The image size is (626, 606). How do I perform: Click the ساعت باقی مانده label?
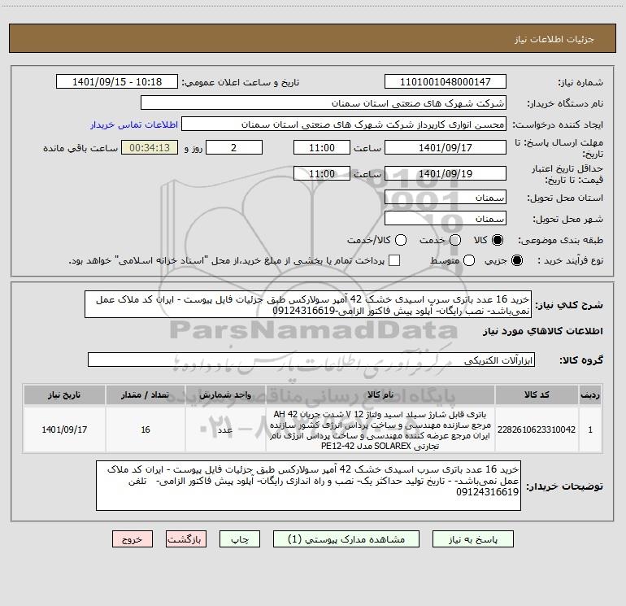click(80, 148)
